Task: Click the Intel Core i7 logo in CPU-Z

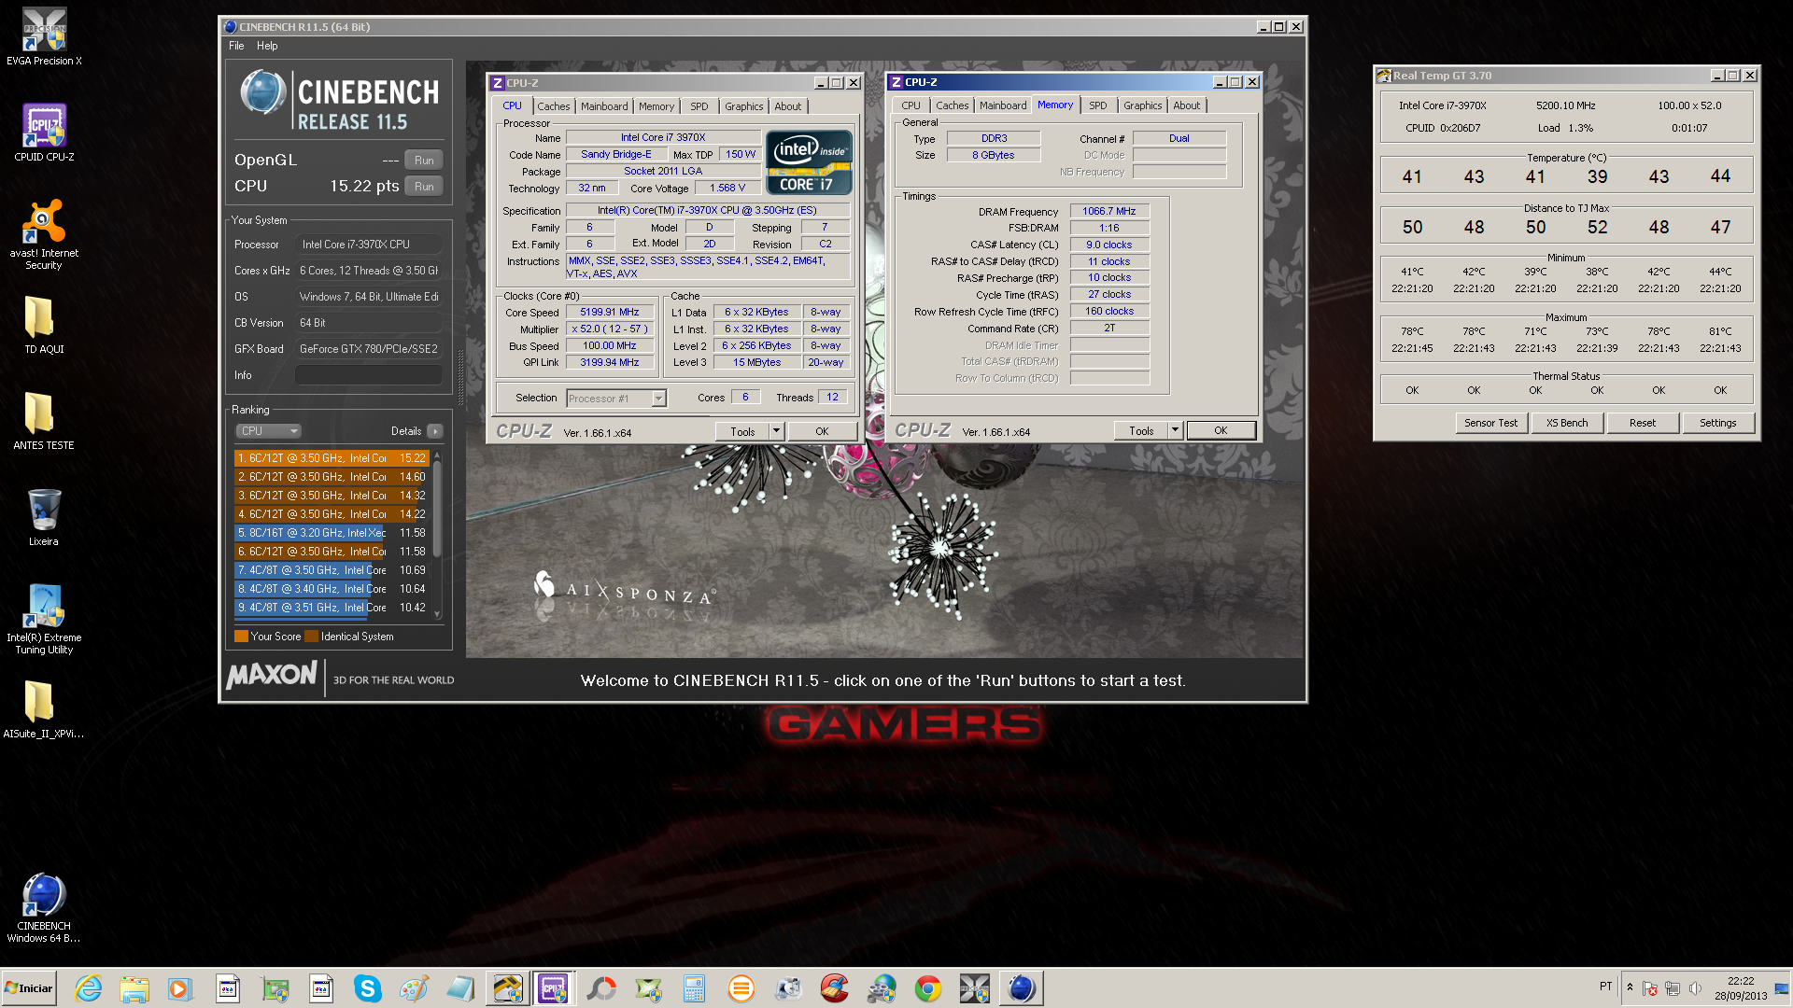Action: 809,162
